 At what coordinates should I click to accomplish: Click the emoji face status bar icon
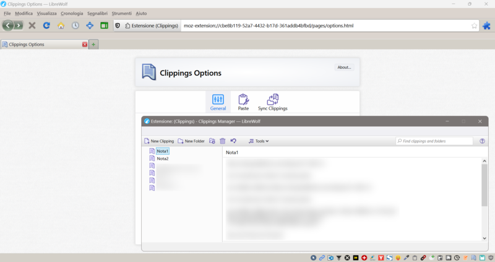[x=398, y=258]
